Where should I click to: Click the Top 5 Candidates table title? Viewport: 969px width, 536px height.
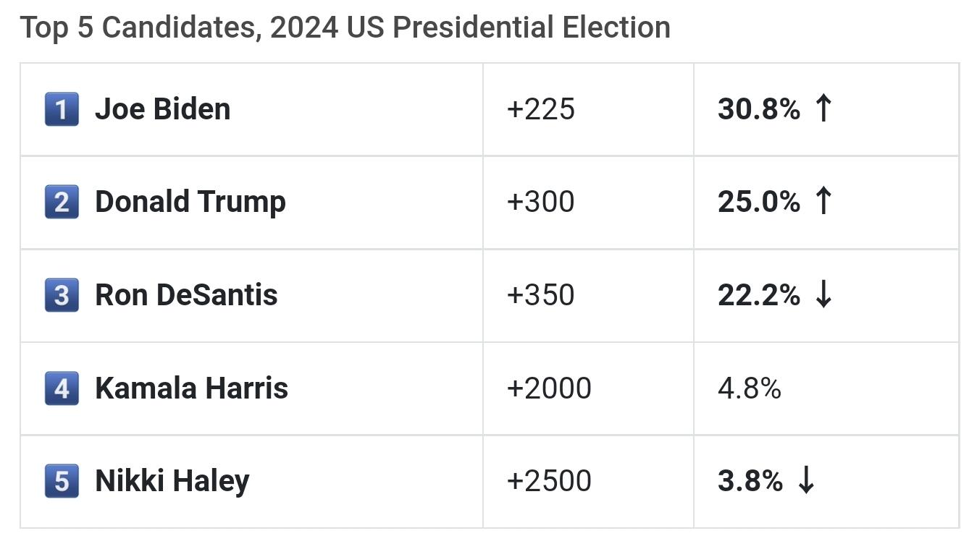(345, 27)
